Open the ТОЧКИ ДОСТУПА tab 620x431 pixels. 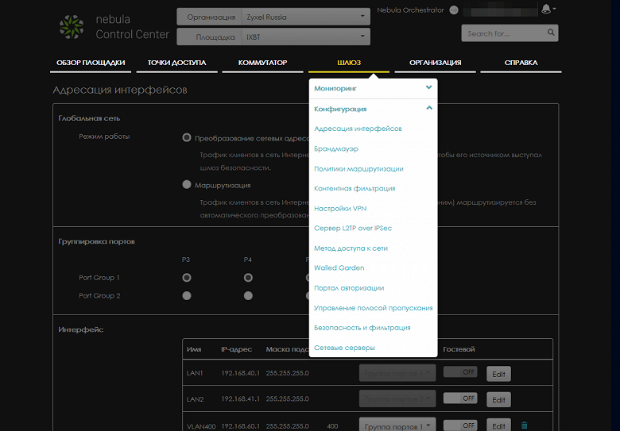click(176, 63)
